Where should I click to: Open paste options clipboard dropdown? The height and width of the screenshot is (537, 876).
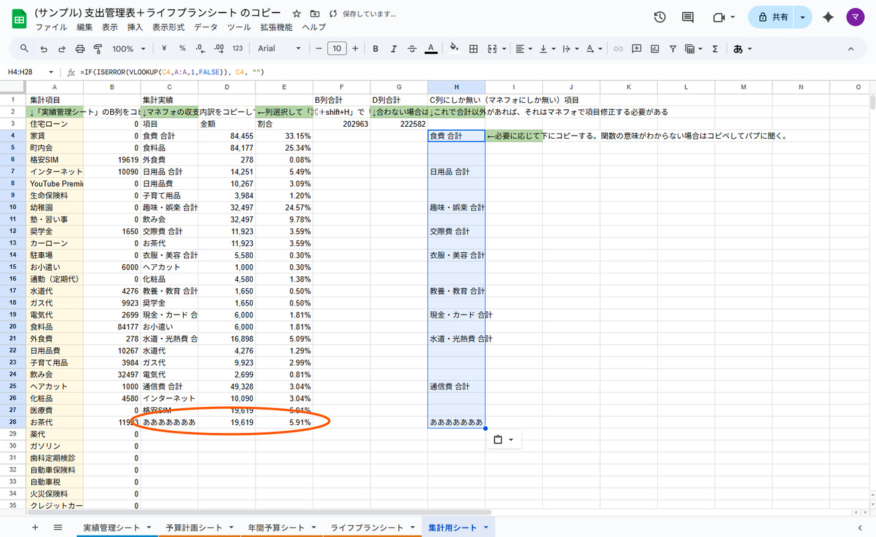click(504, 439)
